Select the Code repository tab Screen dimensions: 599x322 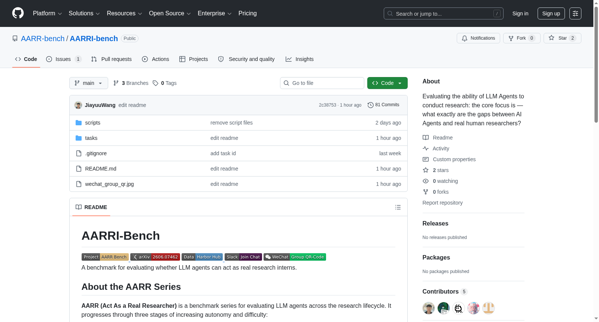[x=26, y=59]
